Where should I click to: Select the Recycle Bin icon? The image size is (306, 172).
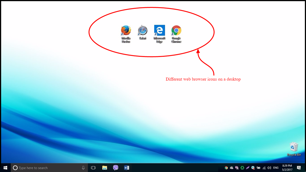click(x=294, y=149)
